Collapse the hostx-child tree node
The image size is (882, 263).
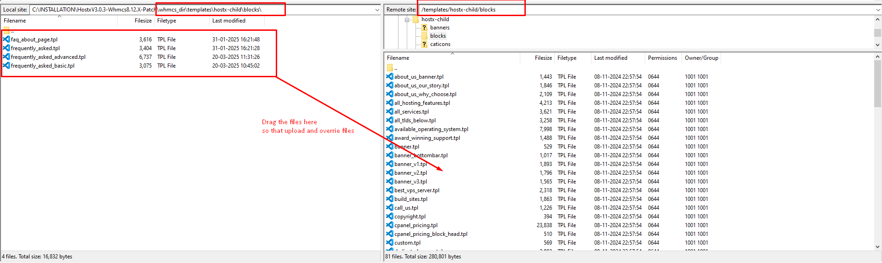[x=407, y=20]
